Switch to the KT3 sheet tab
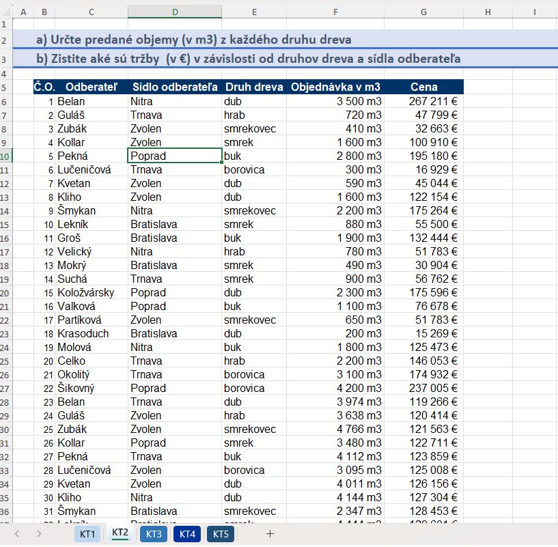 (x=154, y=534)
